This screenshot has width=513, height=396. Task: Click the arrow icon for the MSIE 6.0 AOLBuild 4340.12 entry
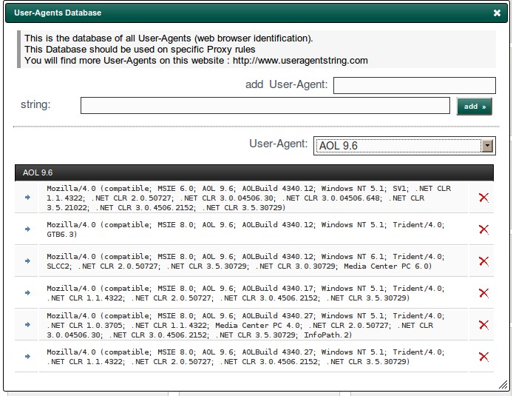click(x=27, y=198)
